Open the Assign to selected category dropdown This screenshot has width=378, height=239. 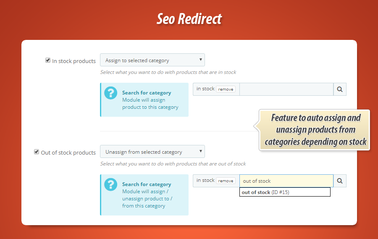[x=152, y=60]
